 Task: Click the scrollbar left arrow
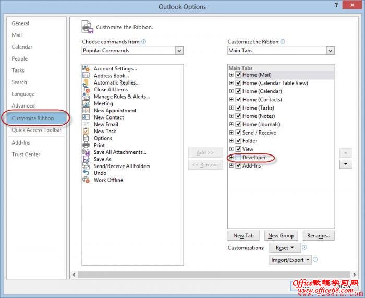pos(74,275)
